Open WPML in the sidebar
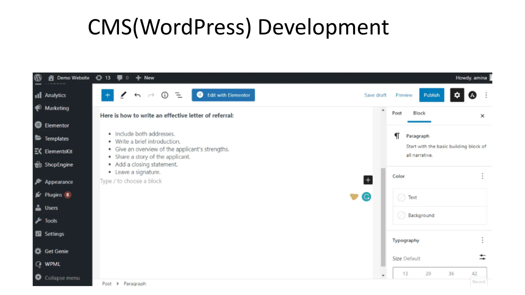The image size is (525, 295). click(x=48, y=264)
